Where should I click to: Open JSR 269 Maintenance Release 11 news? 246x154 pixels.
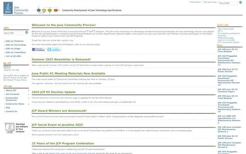coord(229,60)
